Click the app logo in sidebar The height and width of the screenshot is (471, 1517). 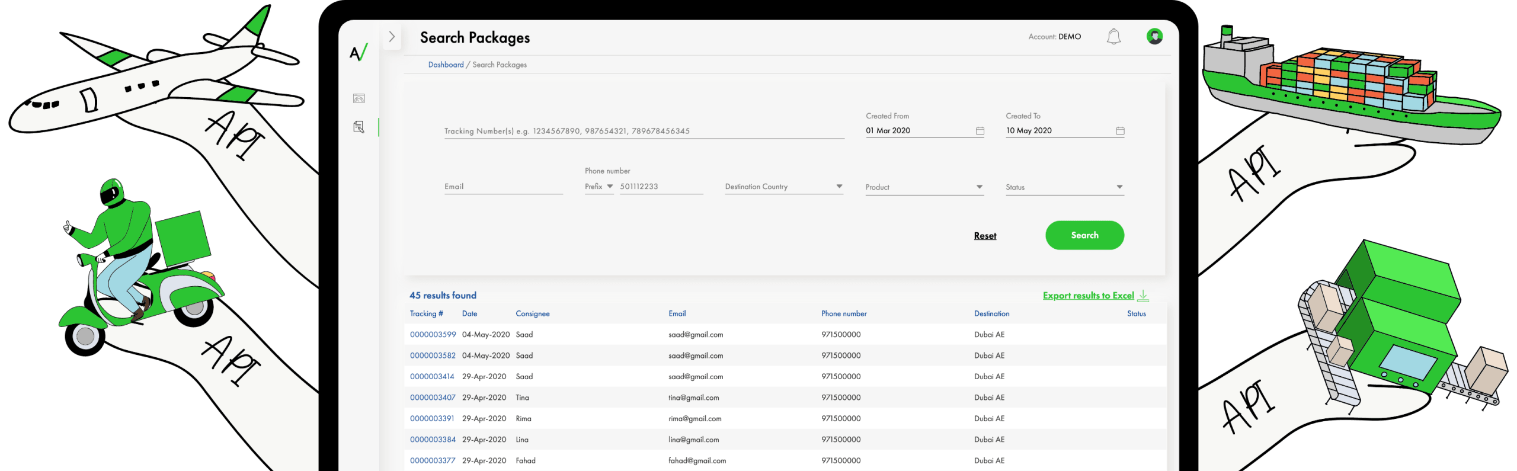coord(359,53)
